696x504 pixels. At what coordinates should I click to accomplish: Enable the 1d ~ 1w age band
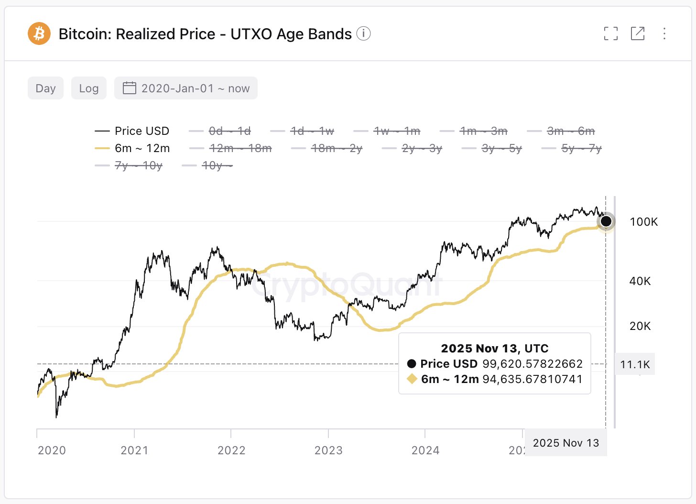312,131
